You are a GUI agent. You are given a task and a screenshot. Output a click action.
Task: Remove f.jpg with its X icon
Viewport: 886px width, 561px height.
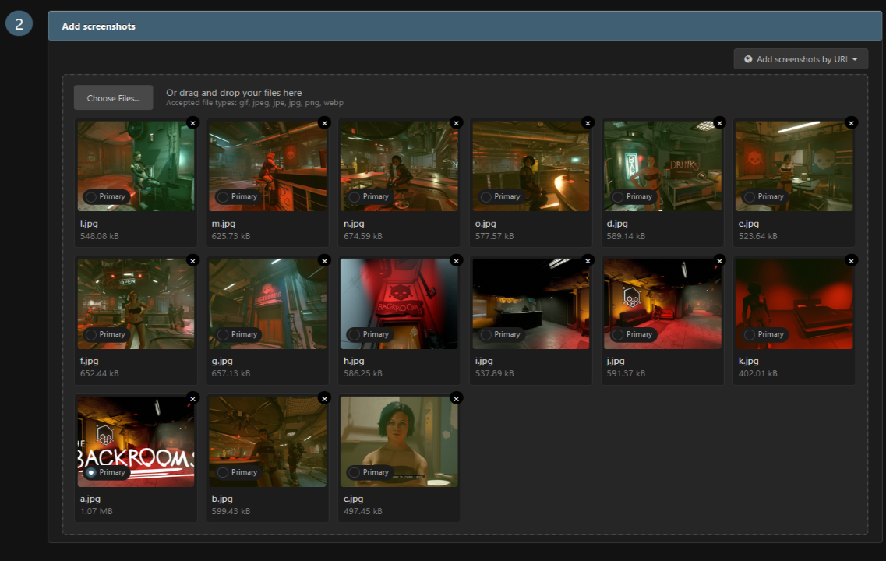pyautogui.click(x=192, y=260)
